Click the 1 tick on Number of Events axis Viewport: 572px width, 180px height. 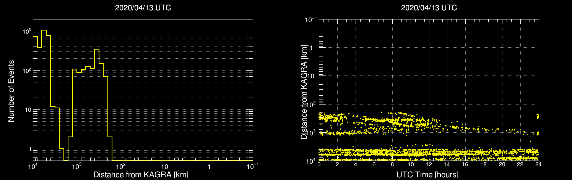click(29, 150)
